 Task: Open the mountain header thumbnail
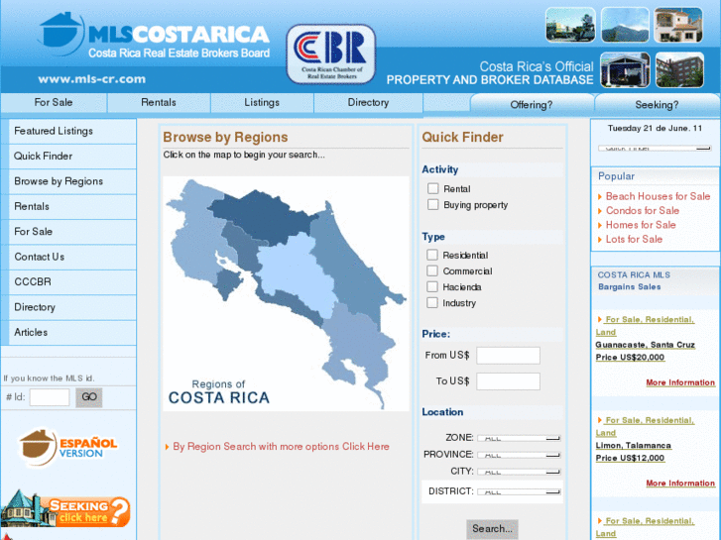625,25
